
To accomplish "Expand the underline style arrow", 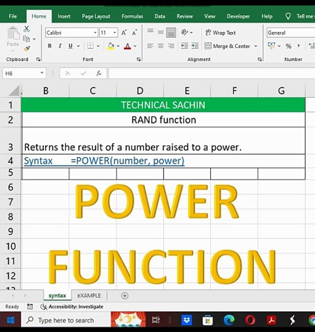I will pyautogui.click(x=78, y=46).
